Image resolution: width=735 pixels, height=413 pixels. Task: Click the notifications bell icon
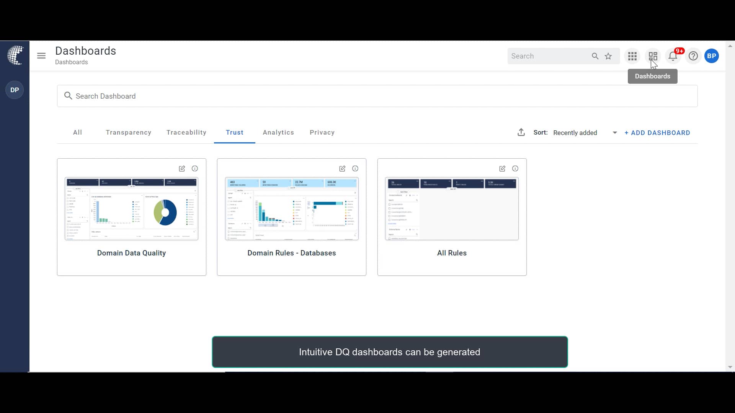(673, 56)
